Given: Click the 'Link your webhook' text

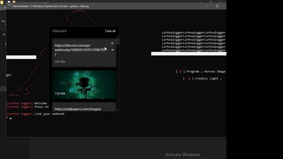Looking at the screenshot, I should pyautogui.click(x=50, y=114).
